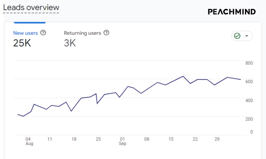Click the help icon beside Returning users
The image size is (266, 159).
[x=106, y=33]
